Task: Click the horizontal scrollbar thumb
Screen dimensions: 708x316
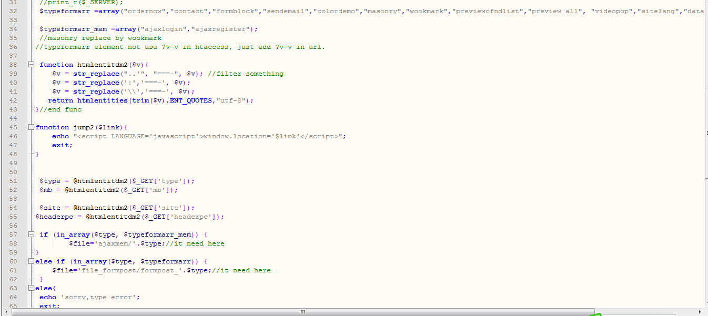Action: [302, 312]
